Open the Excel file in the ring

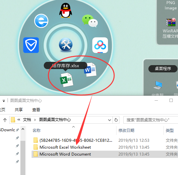pyautogui.click(x=66, y=80)
